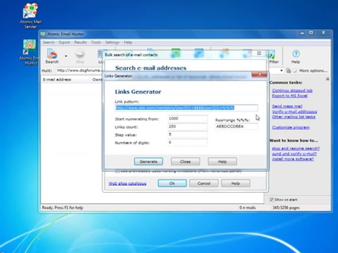Click the Link pattern input field

click(186, 108)
